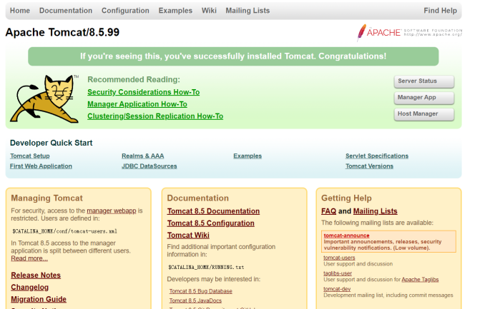Click the Apache Tomcat/8.5.99 heading text
This screenshot has width=495, height=309.
pyautogui.click(x=62, y=32)
